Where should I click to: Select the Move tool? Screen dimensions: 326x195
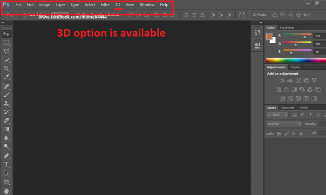pyautogui.click(x=6, y=34)
